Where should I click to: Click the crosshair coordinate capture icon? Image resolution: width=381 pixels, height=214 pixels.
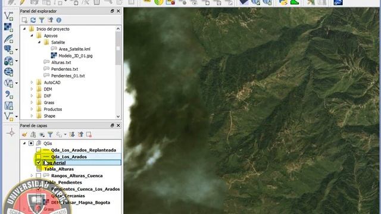click(x=11, y=133)
